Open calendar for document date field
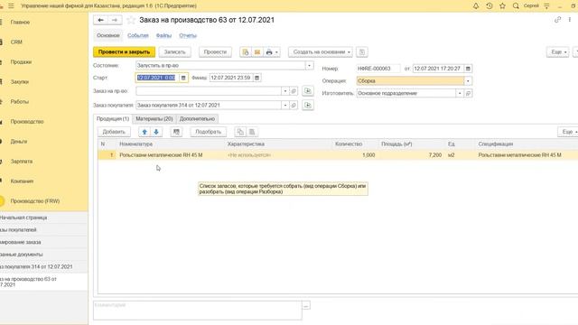The width and height of the screenshot is (578, 325). 468,69
